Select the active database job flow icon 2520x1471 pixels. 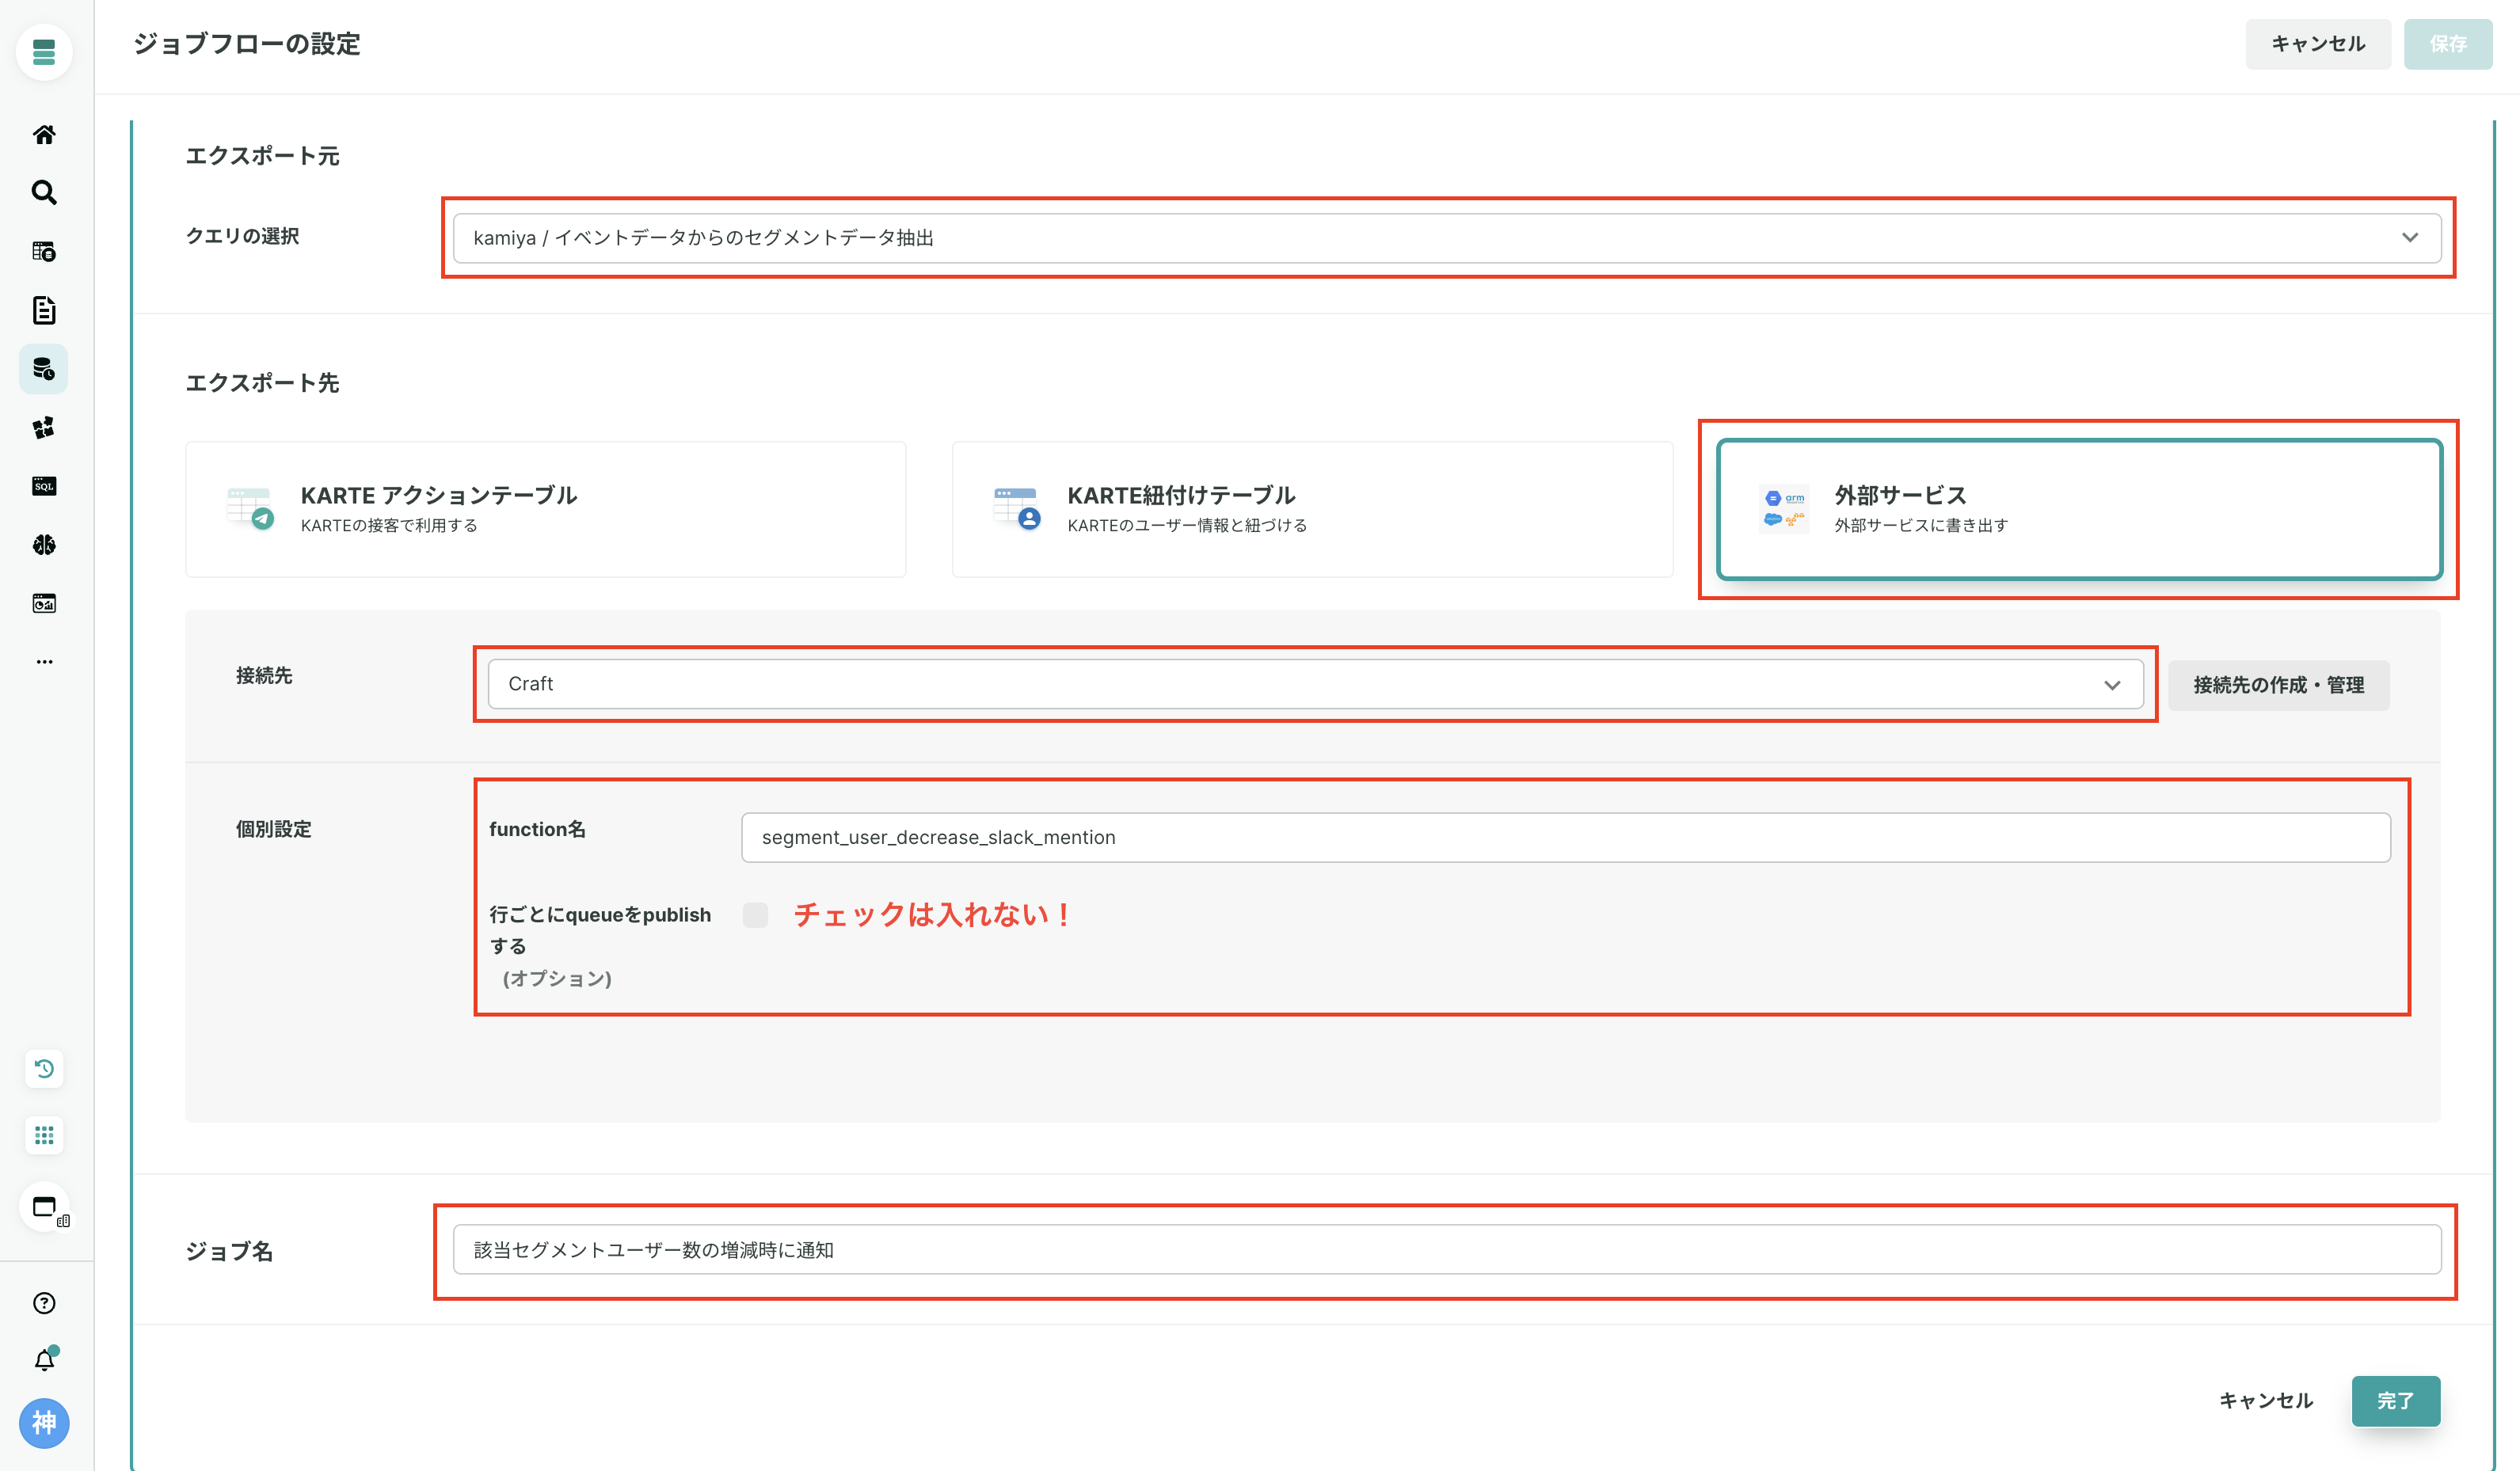[44, 369]
